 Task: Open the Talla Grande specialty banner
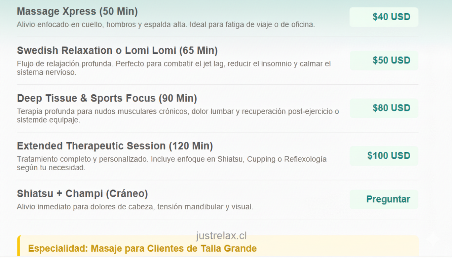click(143, 248)
